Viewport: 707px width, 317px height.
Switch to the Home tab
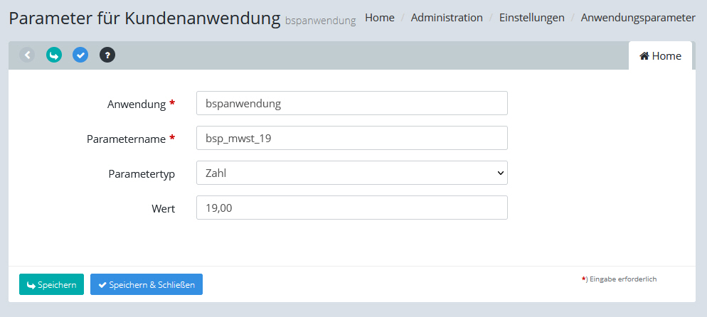pyautogui.click(x=660, y=56)
